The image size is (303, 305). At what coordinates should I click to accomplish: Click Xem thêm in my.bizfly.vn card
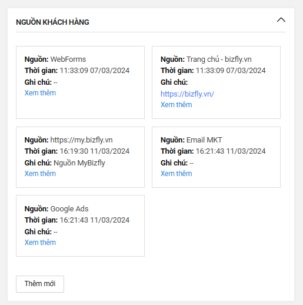(x=40, y=174)
